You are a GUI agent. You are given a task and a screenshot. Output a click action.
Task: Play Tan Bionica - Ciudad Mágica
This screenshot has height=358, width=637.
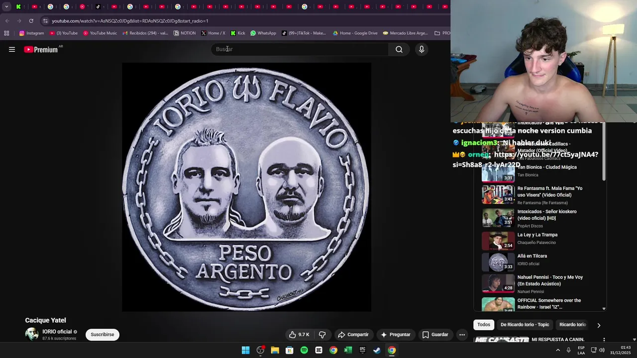(x=547, y=167)
